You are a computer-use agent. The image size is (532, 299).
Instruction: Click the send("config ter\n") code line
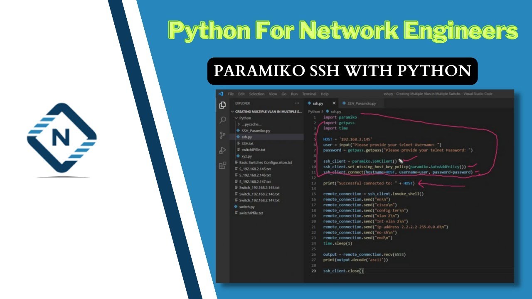click(365, 211)
